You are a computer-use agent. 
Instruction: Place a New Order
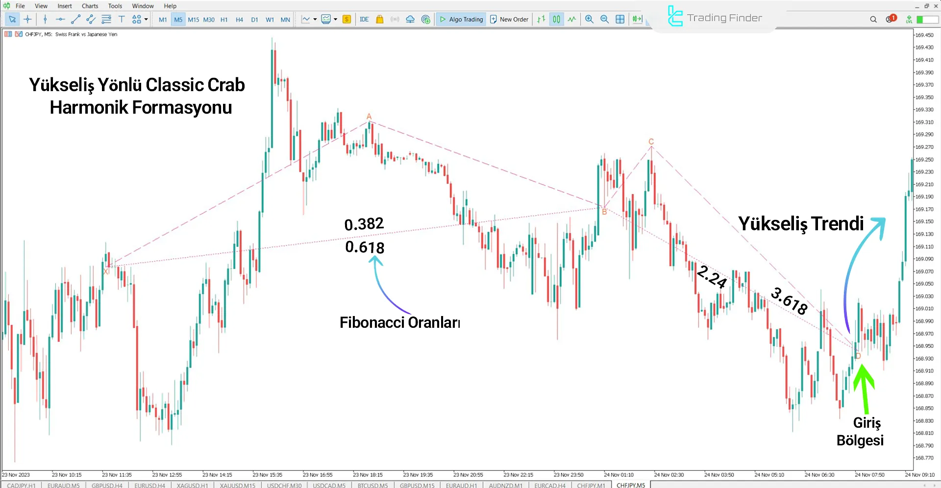509,19
